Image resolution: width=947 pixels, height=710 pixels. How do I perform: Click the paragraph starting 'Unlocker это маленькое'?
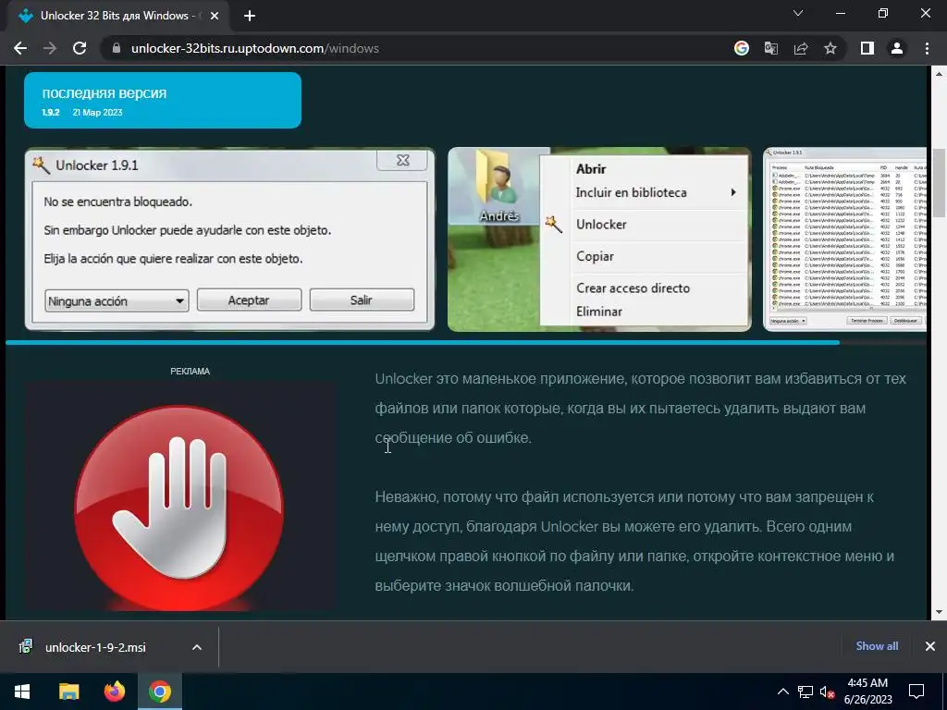click(640, 408)
